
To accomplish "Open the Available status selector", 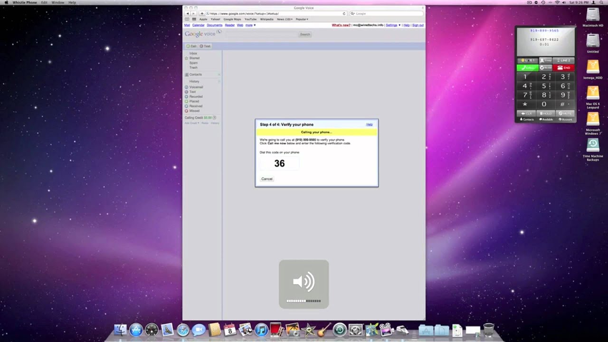I will pyautogui.click(x=546, y=119).
